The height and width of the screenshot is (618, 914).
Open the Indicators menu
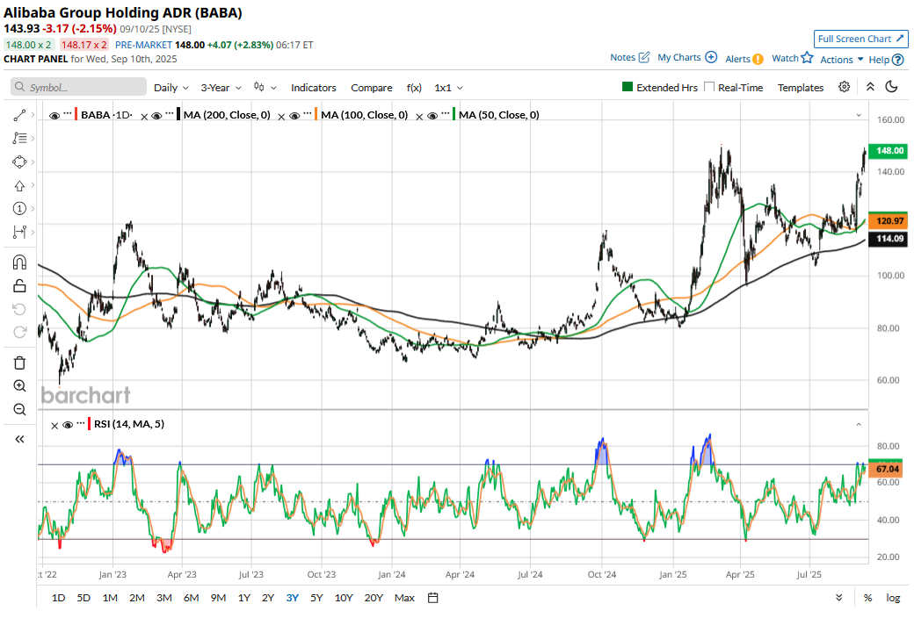314,88
